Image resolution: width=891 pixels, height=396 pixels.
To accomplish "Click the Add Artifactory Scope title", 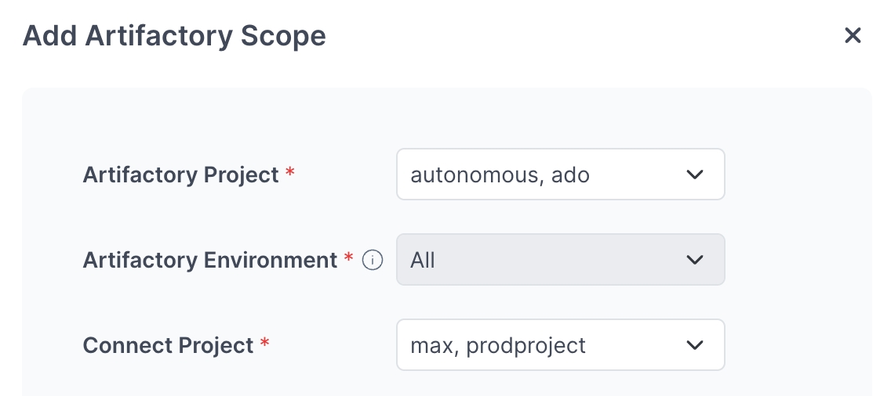I will (x=174, y=35).
